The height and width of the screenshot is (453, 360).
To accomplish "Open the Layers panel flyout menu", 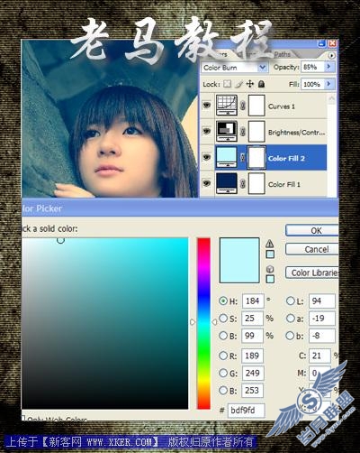I will tap(331, 56).
